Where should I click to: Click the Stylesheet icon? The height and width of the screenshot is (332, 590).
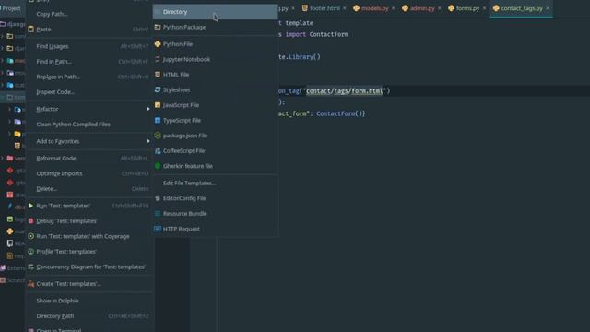(158, 89)
